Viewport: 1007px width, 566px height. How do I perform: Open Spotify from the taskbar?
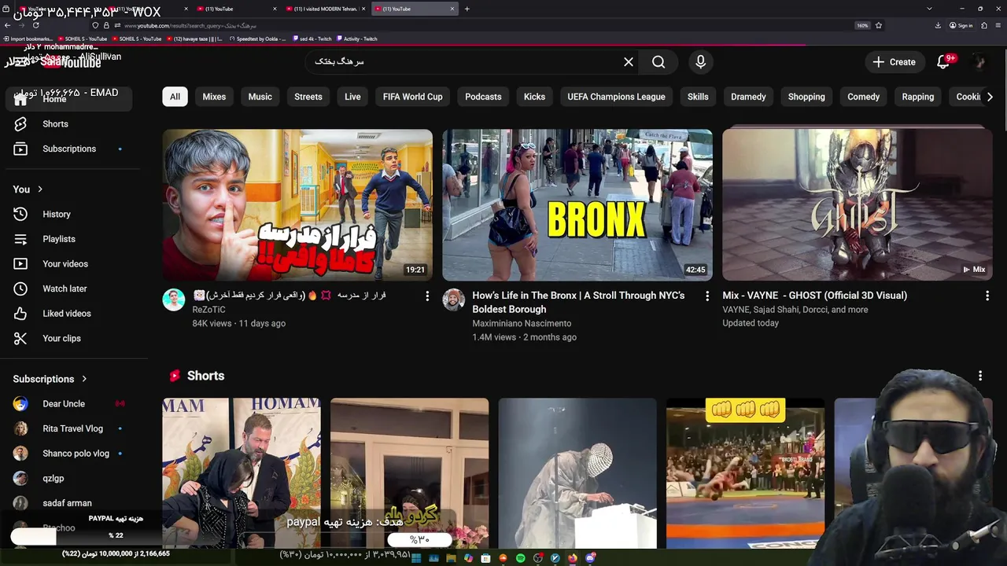click(521, 558)
